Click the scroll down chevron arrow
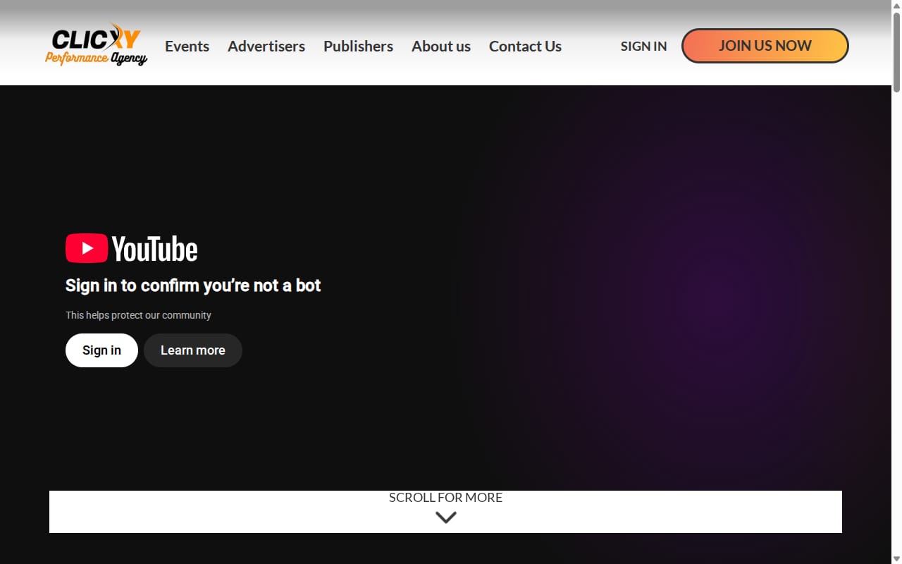Screen dimensions: 902x564 [x=446, y=517]
